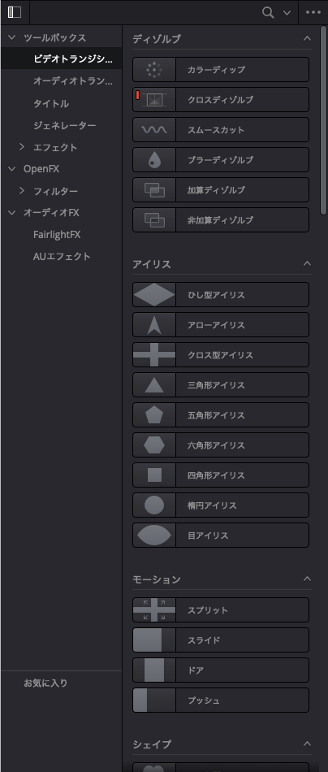Select オーディオトランジション in the toolbox list
The width and height of the screenshot is (328, 772).
tap(73, 80)
